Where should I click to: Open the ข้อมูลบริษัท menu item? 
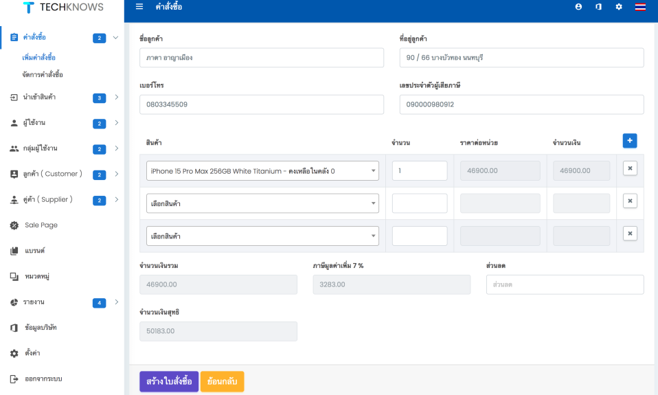41,328
